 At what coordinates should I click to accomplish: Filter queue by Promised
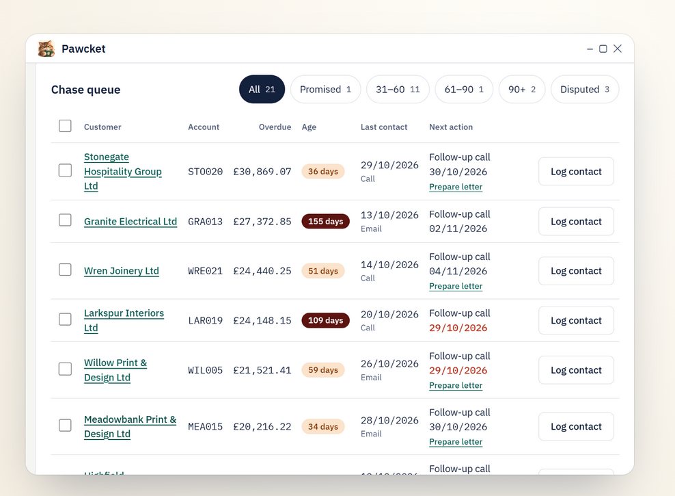coord(325,89)
